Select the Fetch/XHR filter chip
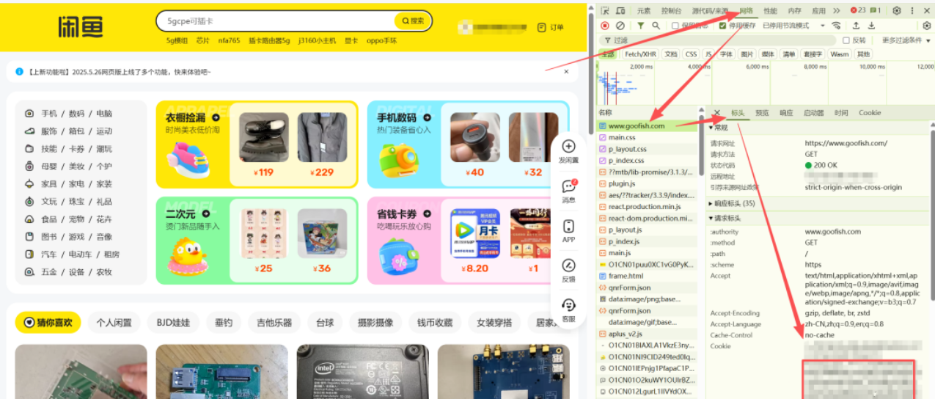The image size is (935, 399). (640, 54)
